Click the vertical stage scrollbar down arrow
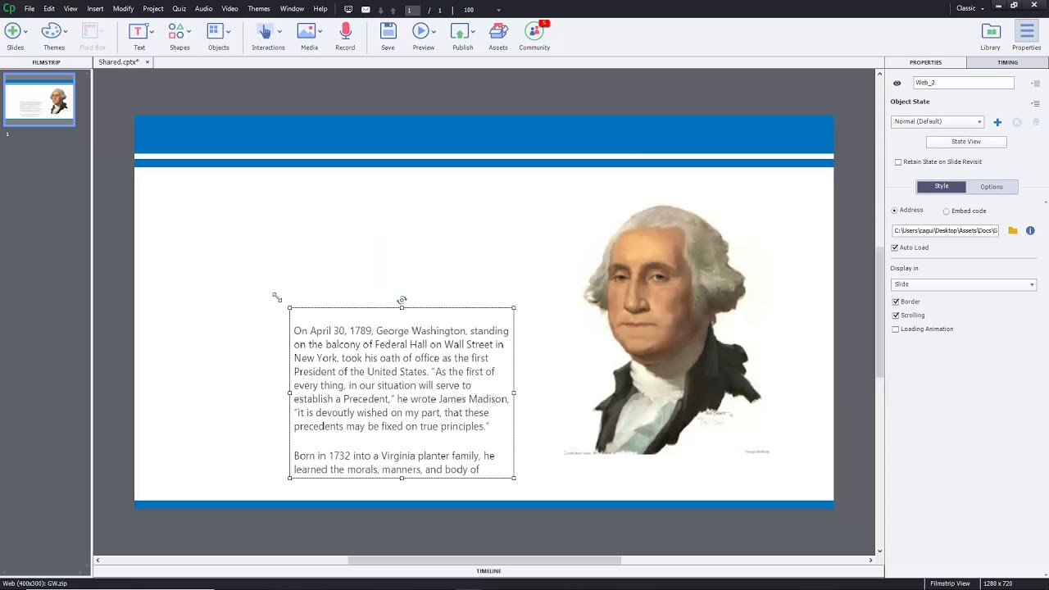The width and height of the screenshot is (1049, 590). point(880,551)
